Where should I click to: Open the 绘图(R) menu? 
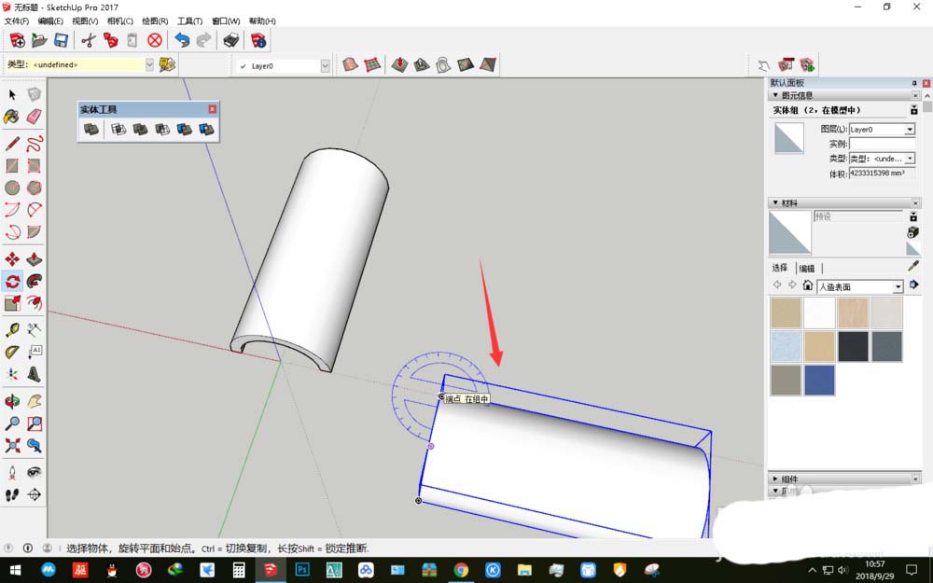[155, 21]
